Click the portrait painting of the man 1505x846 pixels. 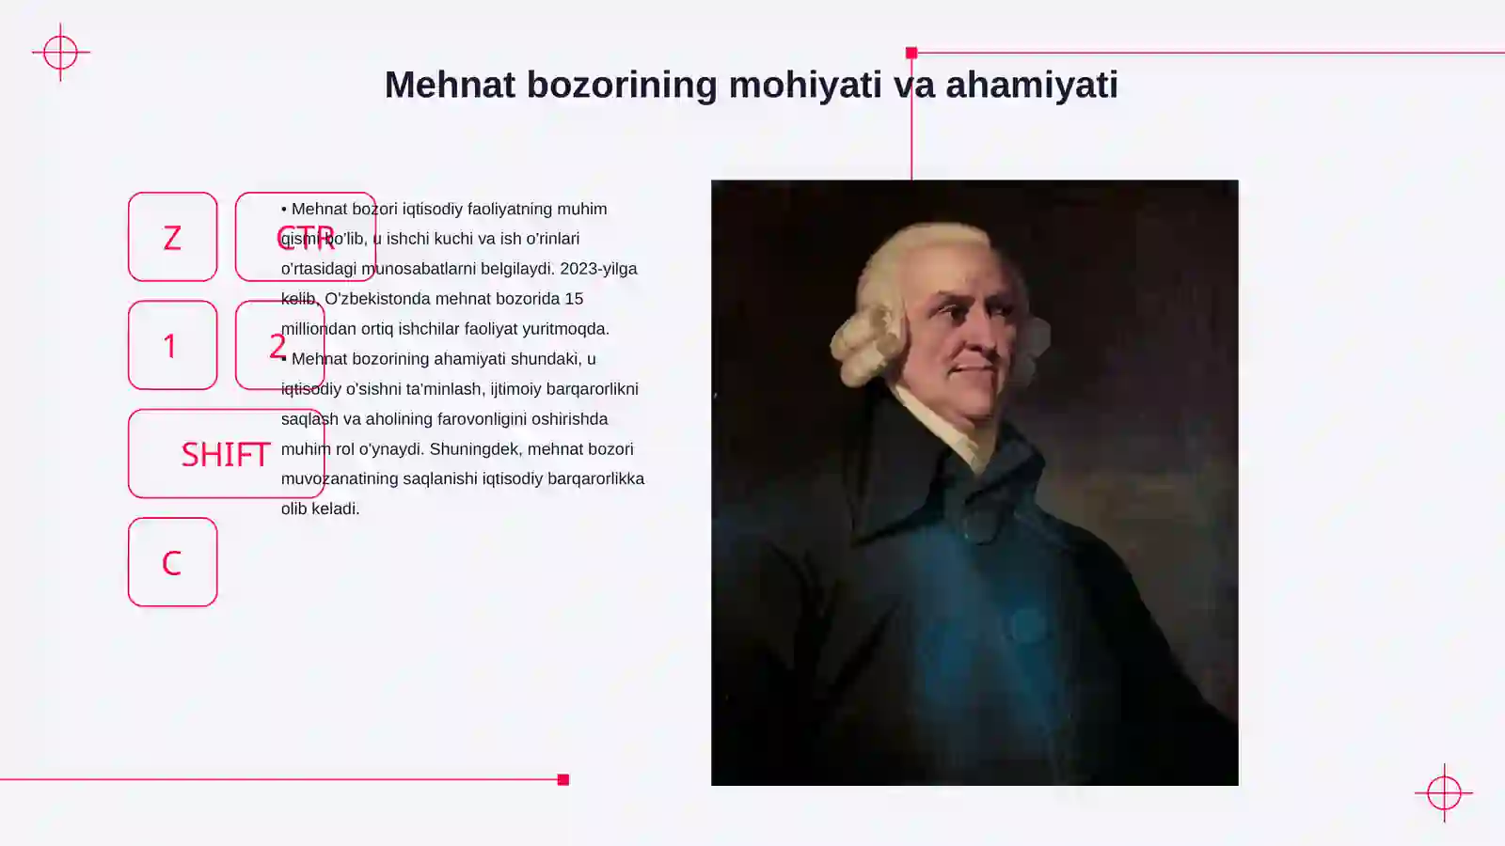pyautogui.click(x=974, y=482)
